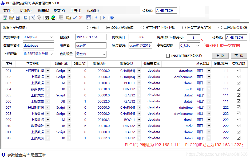The width and height of the screenshot is (250, 159).
Task: Open the 参数(P) menu
Action: 59,10
